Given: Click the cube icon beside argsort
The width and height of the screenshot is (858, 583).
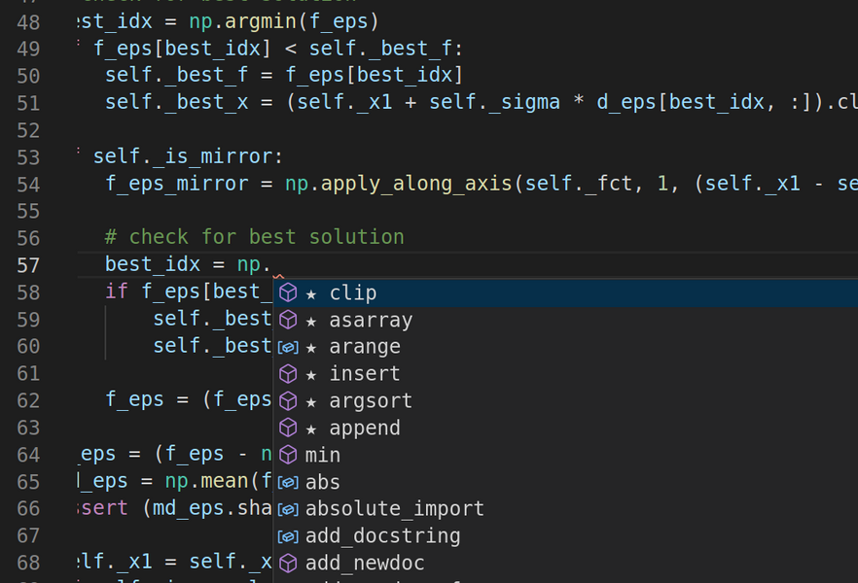Looking at the screenshot, I should click(287, 399).
